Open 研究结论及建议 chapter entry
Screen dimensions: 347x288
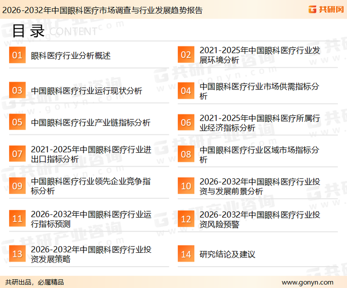pos(227,254)
